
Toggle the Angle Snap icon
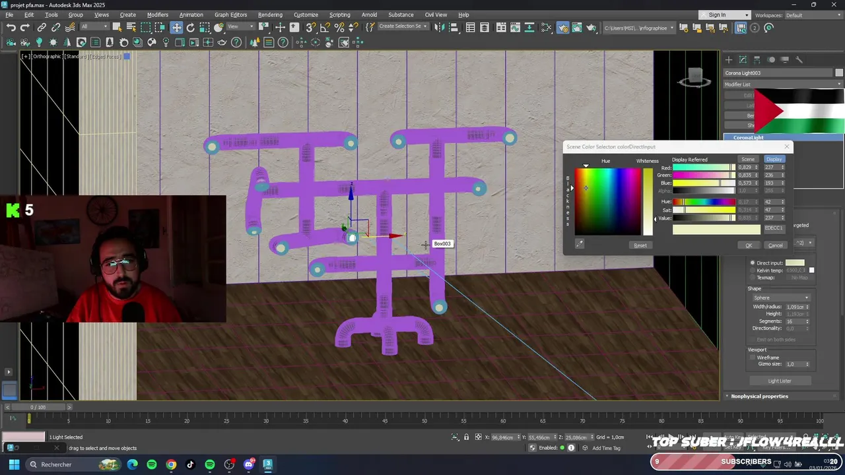pyautogui.click(x=325, y=28)
